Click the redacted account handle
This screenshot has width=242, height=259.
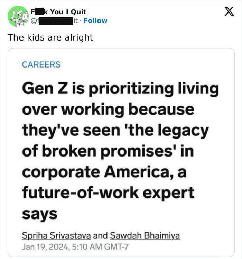tap(55, 20)
